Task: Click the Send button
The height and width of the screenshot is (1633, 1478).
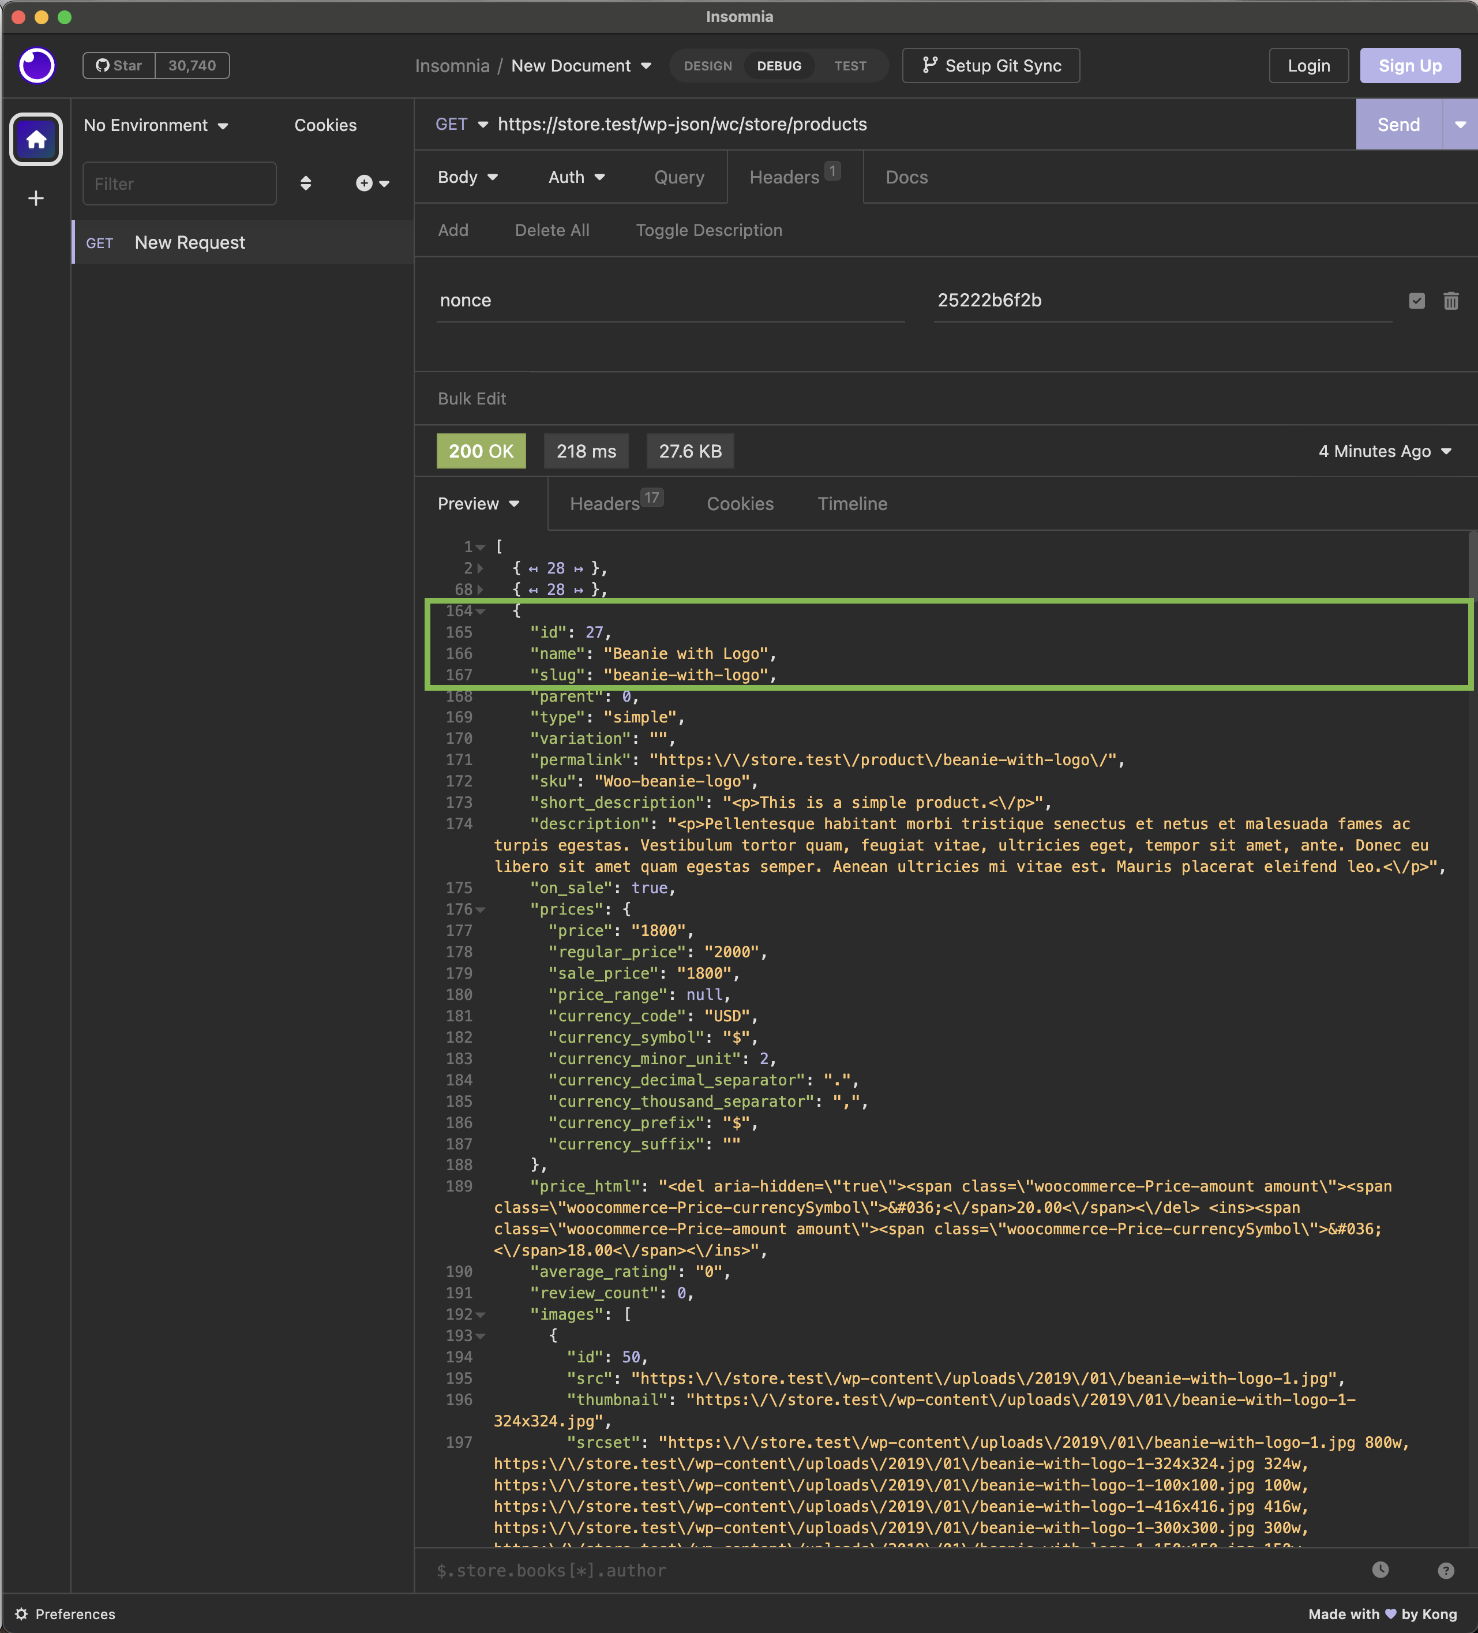Action: [1398, 124]
